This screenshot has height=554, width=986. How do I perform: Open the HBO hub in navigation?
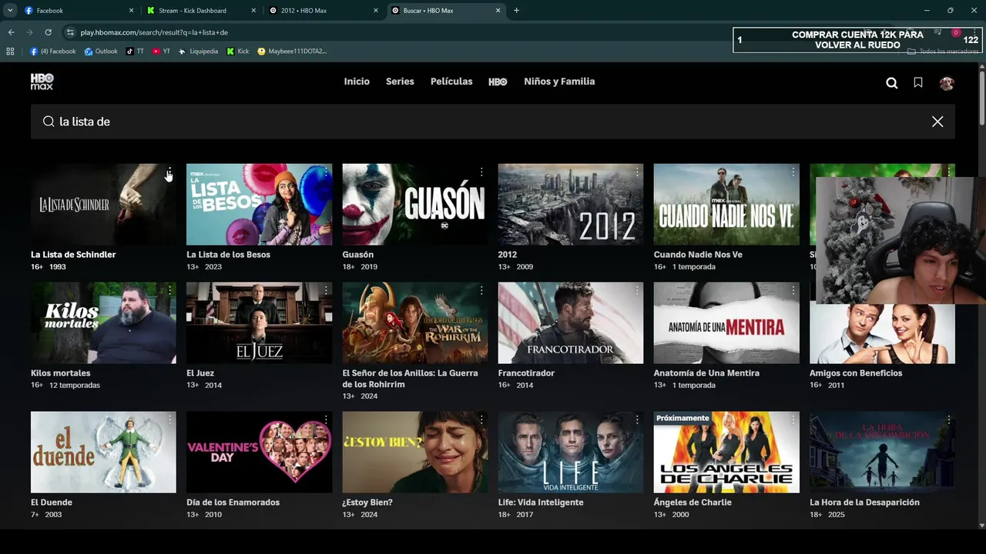point(498,82)
